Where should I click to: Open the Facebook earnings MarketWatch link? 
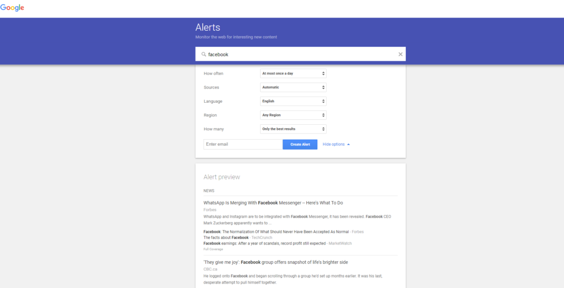[x=264, y=243]
